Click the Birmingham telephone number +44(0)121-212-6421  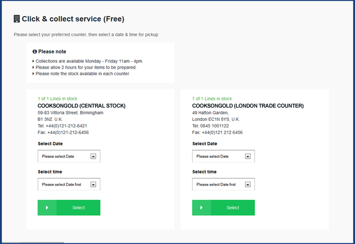(66, 126)
